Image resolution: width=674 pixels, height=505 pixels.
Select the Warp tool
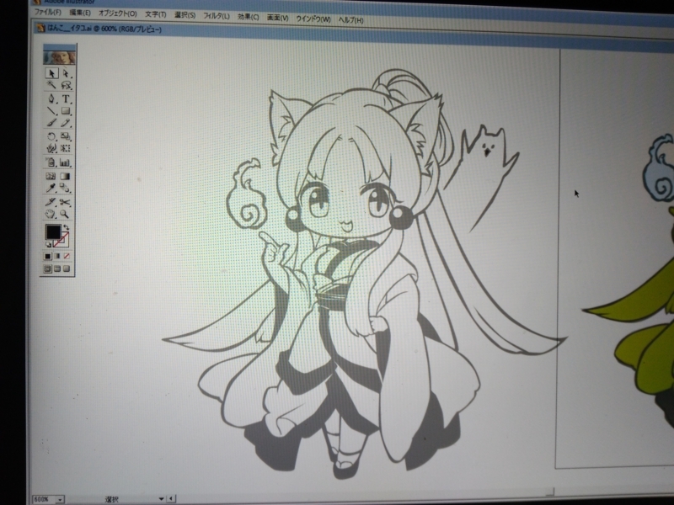(51, 149)
